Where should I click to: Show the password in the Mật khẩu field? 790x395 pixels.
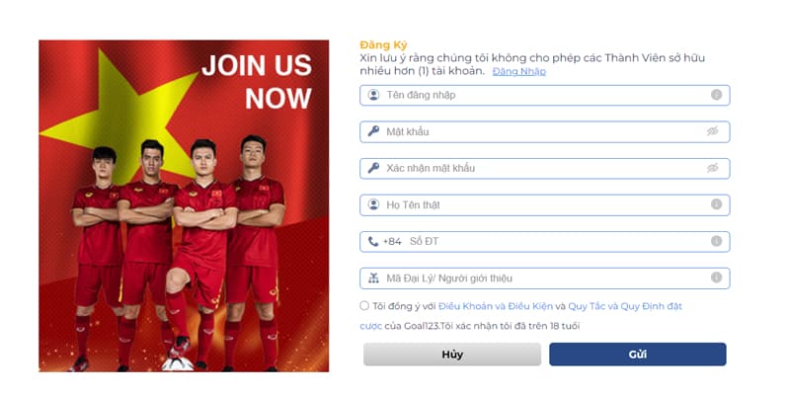[712, 131]
